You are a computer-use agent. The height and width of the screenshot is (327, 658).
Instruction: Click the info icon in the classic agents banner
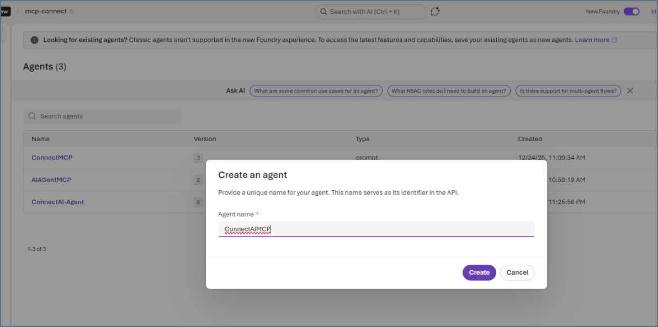coord(35,39)
